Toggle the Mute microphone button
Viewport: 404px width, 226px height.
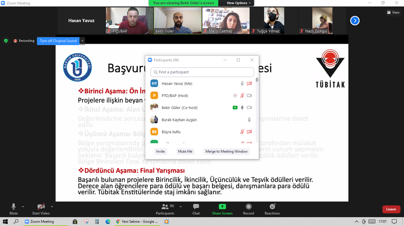point(13,207)
